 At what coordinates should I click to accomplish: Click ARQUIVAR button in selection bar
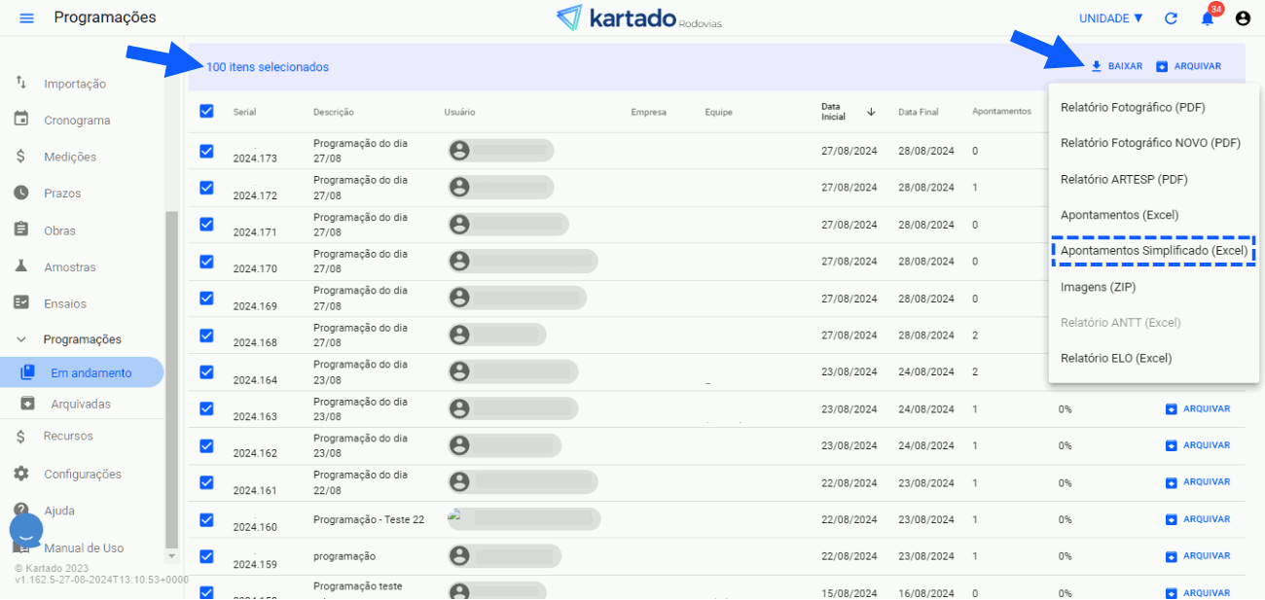1188,66
